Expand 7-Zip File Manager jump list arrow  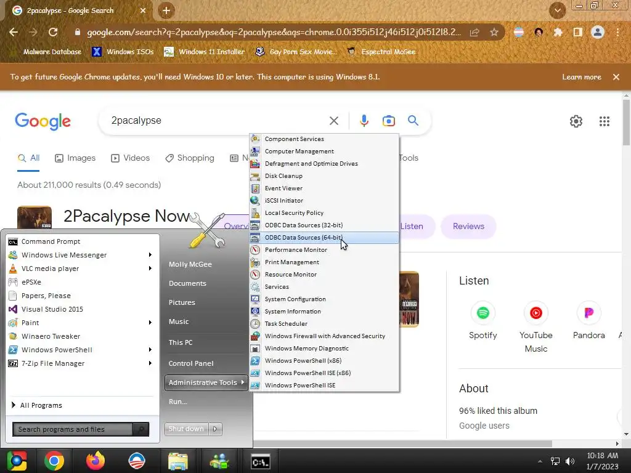[150, 363]
